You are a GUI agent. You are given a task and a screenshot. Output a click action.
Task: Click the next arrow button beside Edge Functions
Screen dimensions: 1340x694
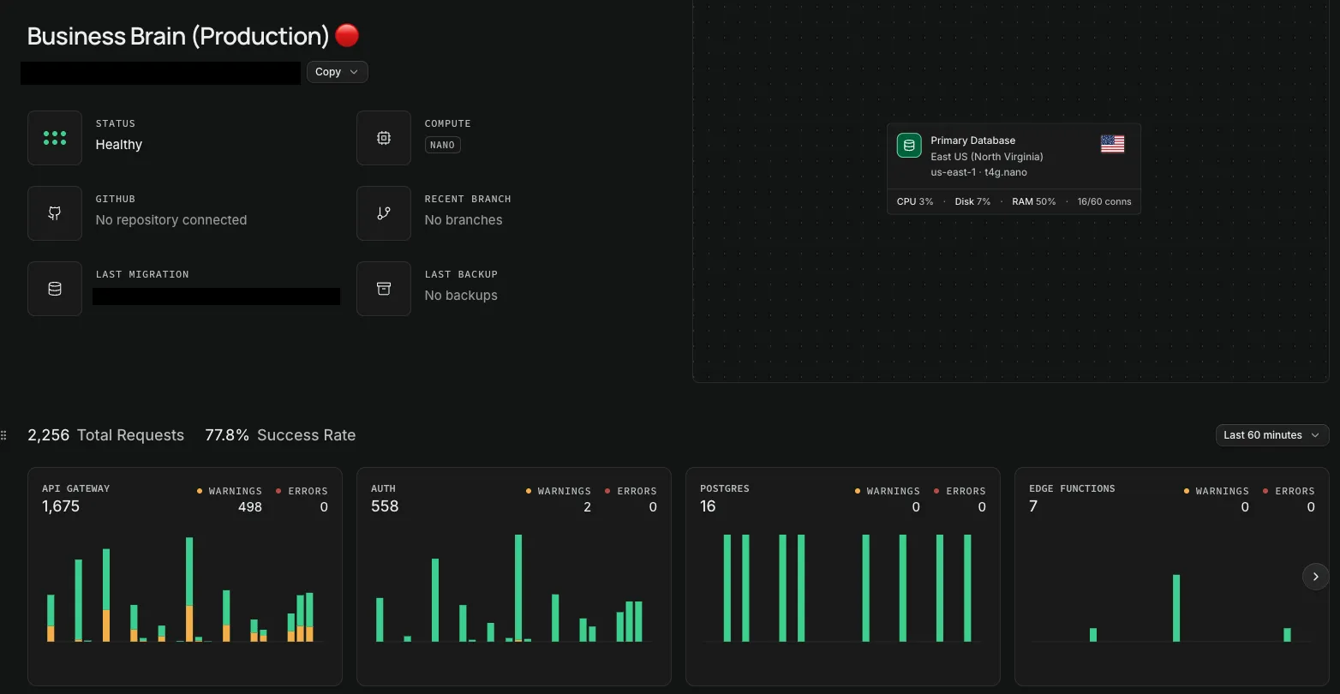pyautogui.click(x=1316, y=577)
